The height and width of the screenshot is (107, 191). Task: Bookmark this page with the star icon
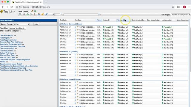(x=173, y=7)
